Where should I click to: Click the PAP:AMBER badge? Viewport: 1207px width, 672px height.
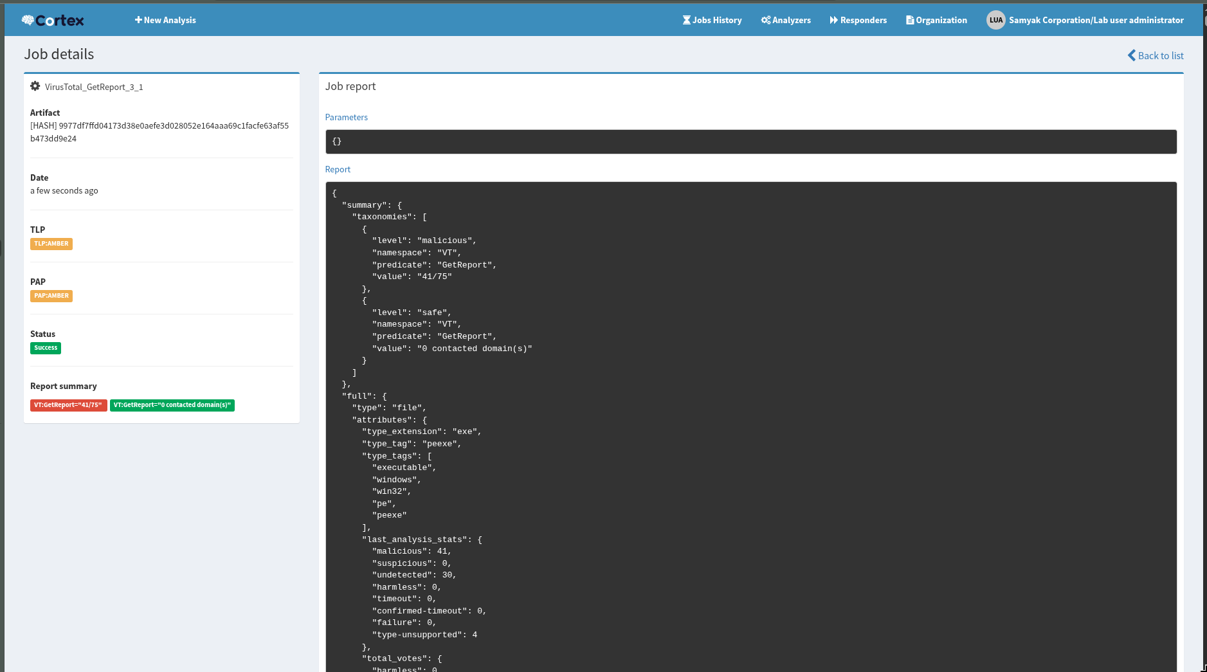coord(51,296)
